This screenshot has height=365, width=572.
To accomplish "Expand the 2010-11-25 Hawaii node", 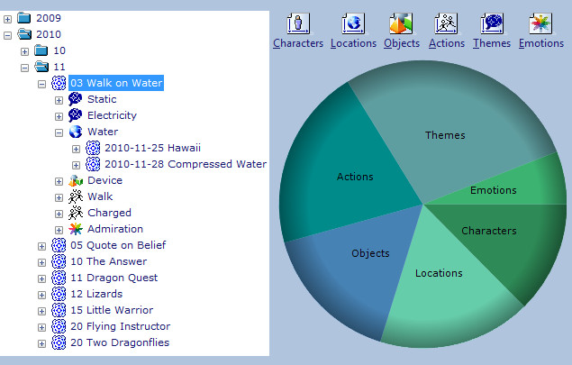I will click(x=77, y=149).
